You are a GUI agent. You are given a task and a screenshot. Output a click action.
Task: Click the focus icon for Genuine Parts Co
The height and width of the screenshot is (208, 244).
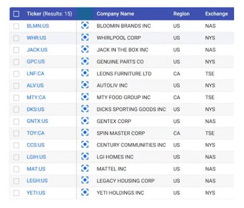85,61
